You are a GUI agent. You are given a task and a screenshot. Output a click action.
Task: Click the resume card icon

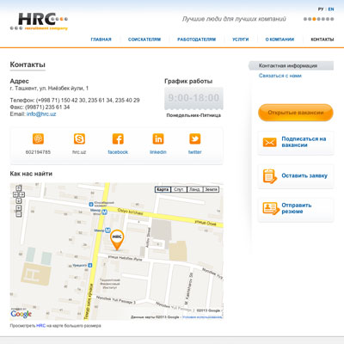pos(271,208)
